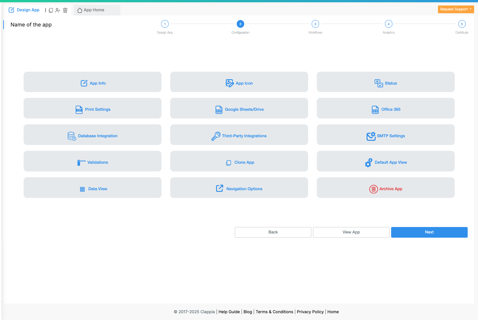Click the Data View table icon

click(x=82, y=189)
